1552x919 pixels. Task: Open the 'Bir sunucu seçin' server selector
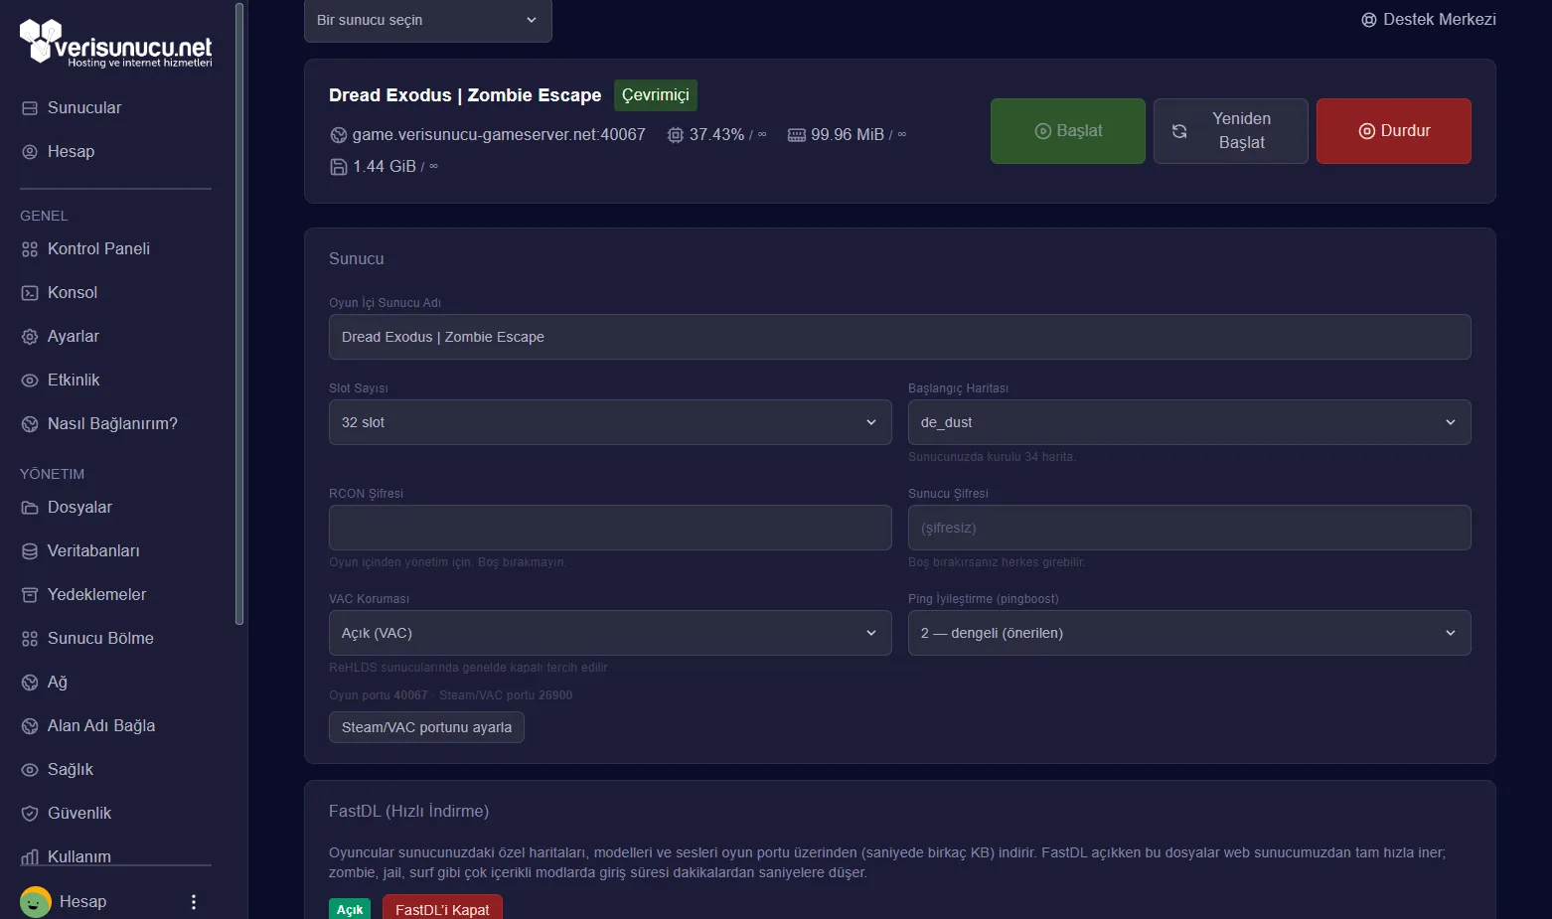coord(428,20)
